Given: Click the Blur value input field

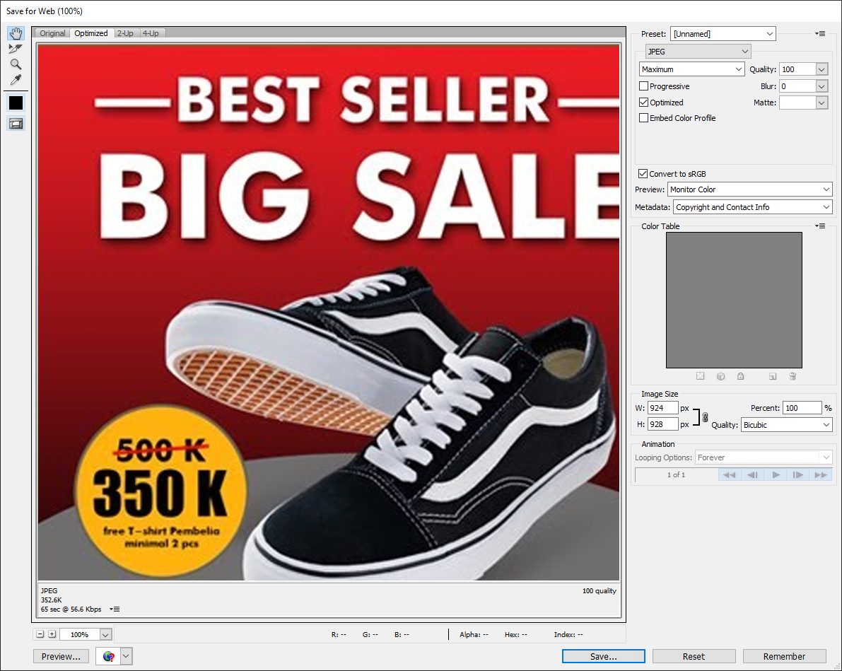Looking at the screenshot, I should 797,86.
